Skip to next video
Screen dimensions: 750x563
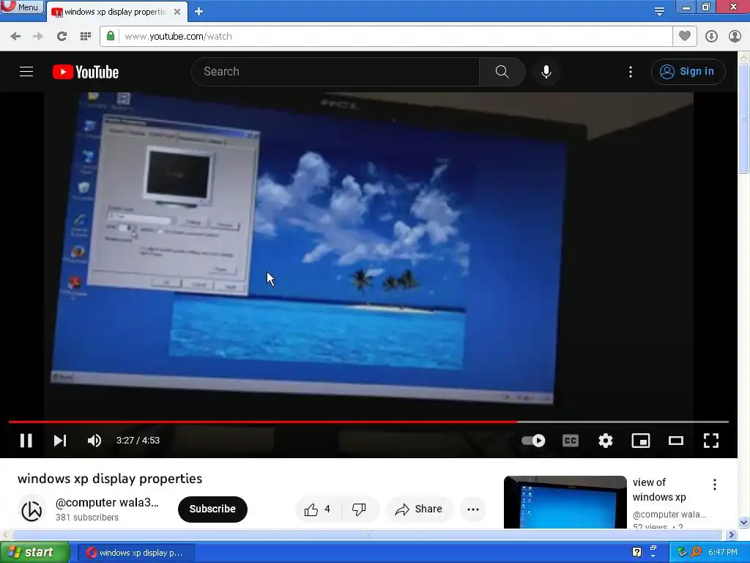click(x=60, y=441)
